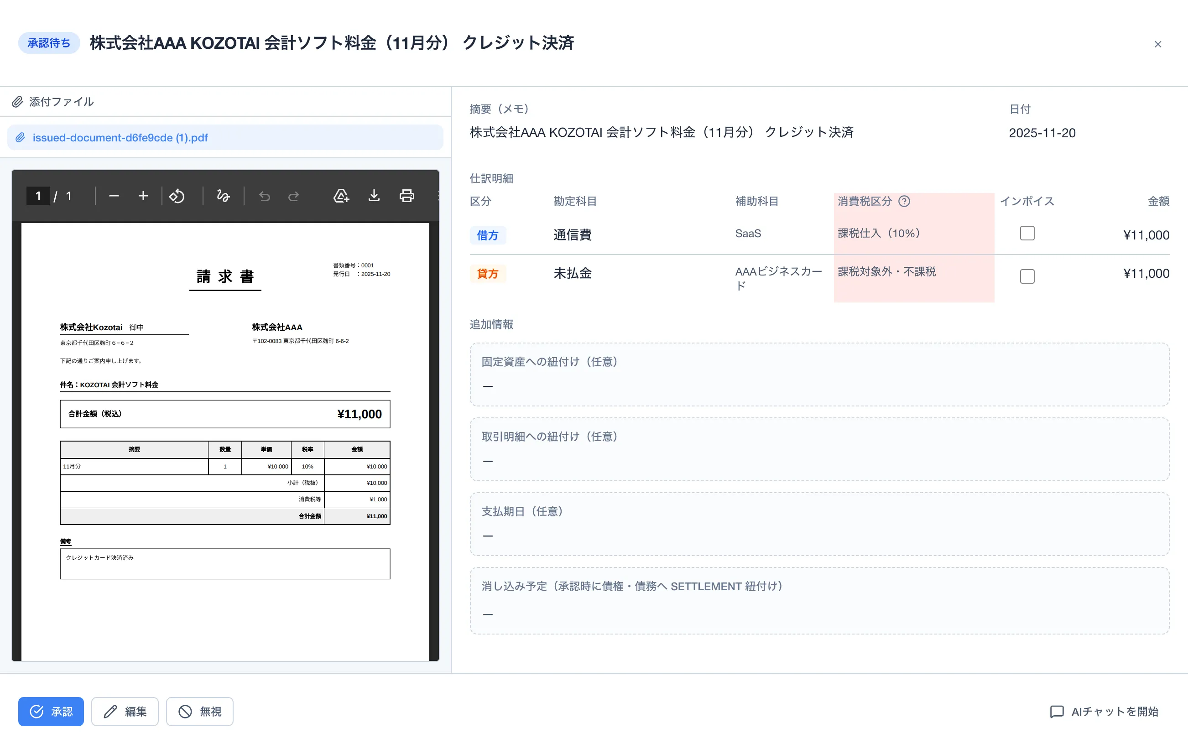Viewport: 1188px width, 749px height.
Task: Click the 11月分 line item in PDF table
Action: coord(72,466)
